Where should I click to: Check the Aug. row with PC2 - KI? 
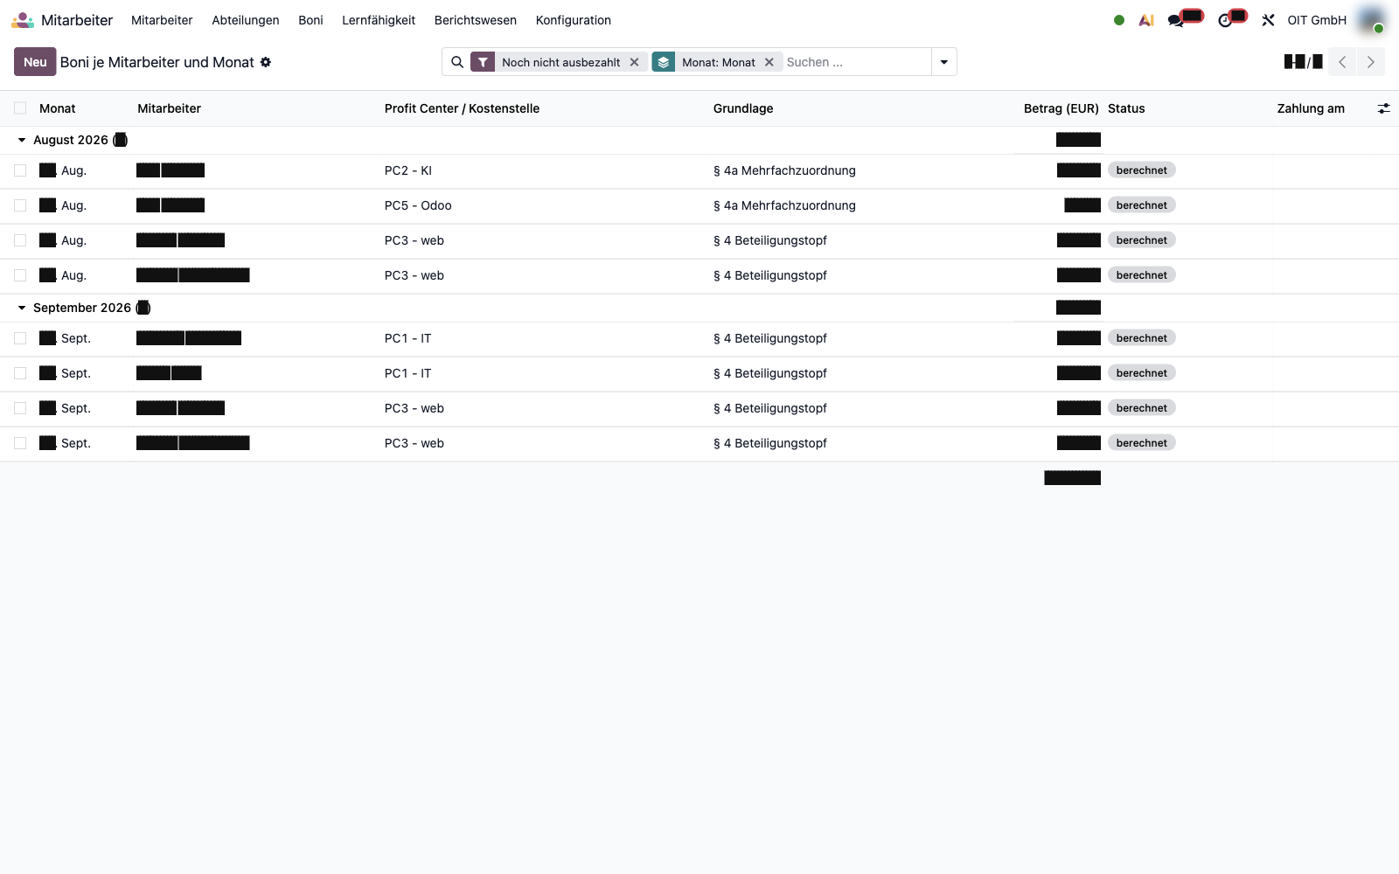click(20, 170)
